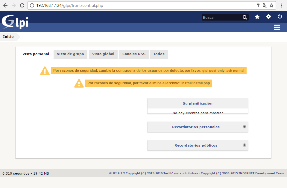Open settings via the gear icon

[268, 17]
